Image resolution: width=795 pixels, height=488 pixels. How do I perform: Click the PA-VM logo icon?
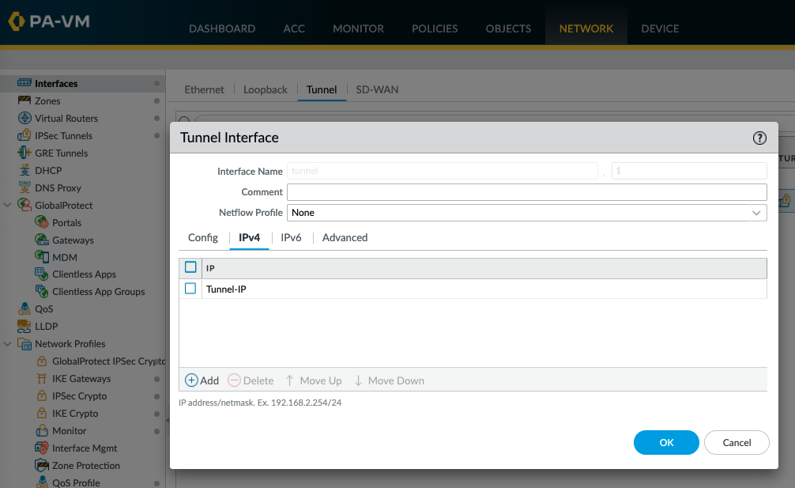(17, 21)
